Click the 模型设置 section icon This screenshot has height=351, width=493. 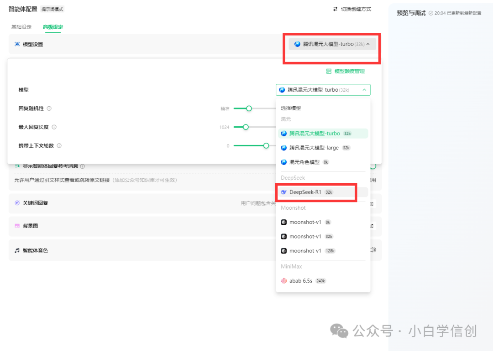click(x=17, y=44)
